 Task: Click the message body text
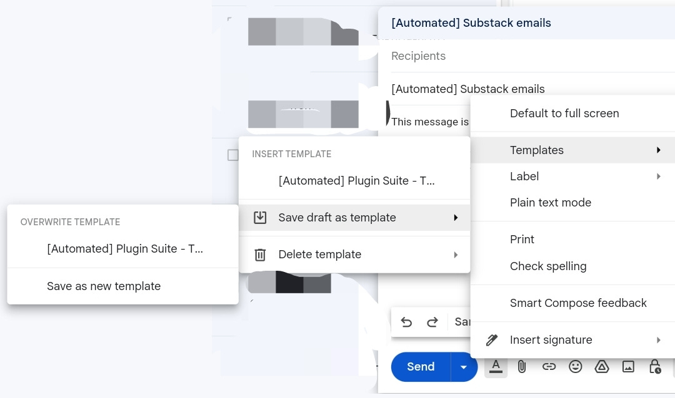(429, 122)
